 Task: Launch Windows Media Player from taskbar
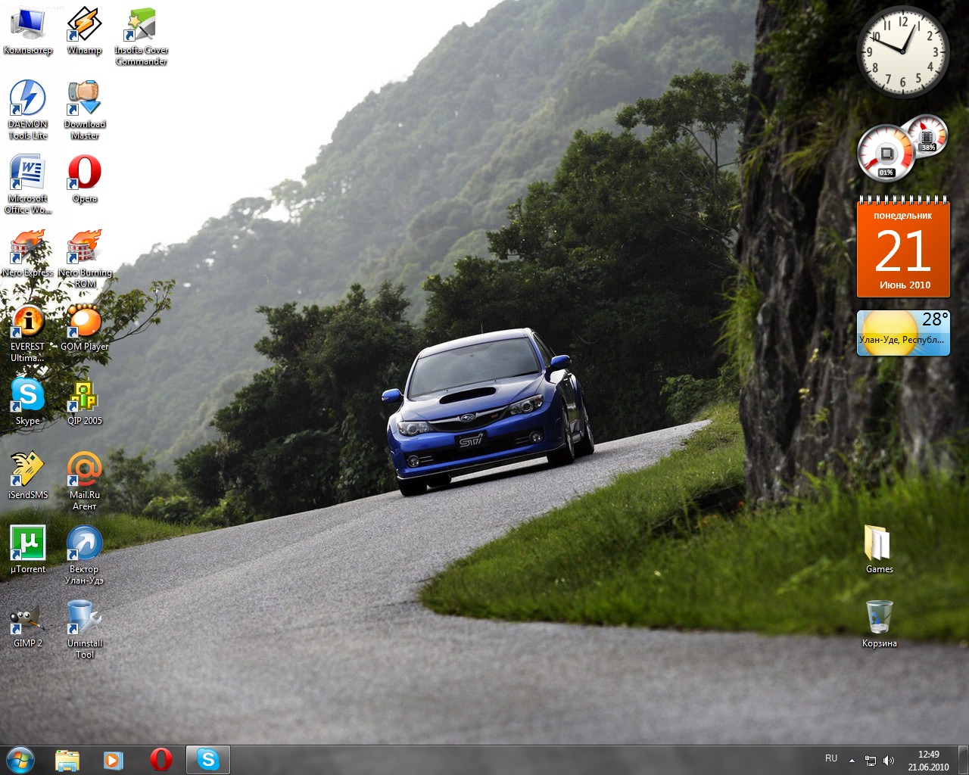[114, 759]
